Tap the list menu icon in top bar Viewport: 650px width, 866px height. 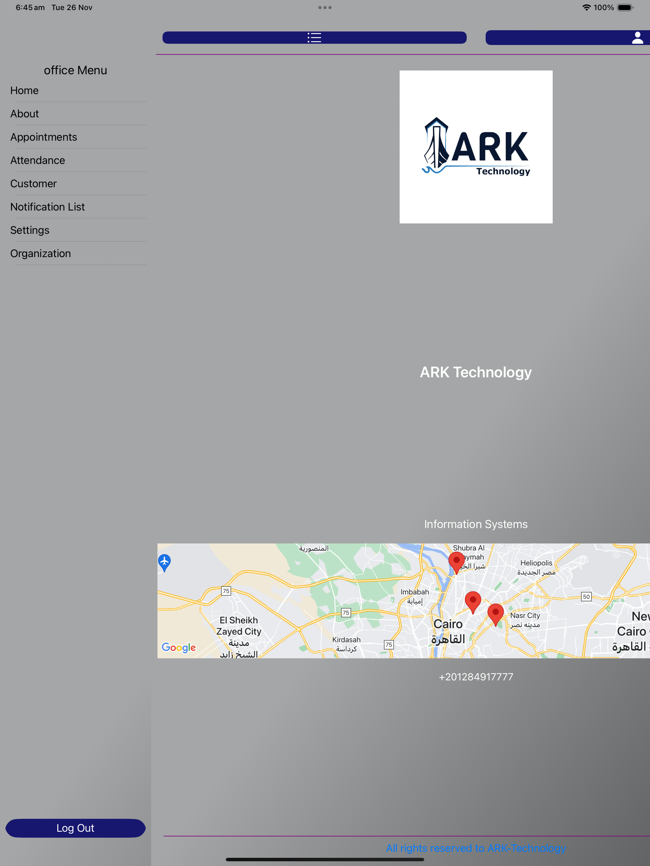pyautogui.click(x=314, y=37)
